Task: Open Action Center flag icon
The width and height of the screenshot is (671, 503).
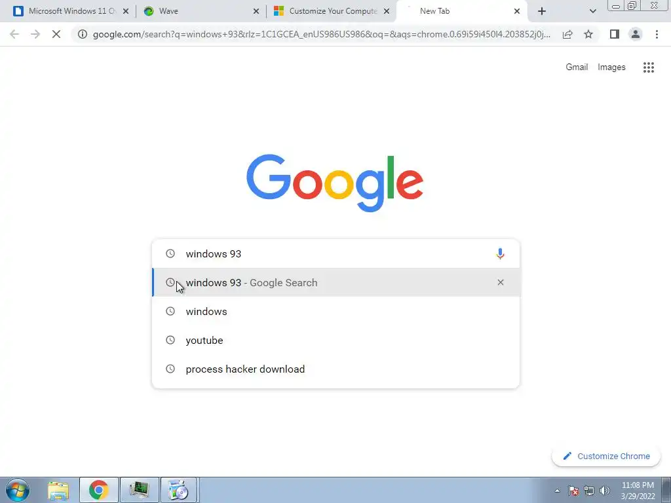Action: 573,491
